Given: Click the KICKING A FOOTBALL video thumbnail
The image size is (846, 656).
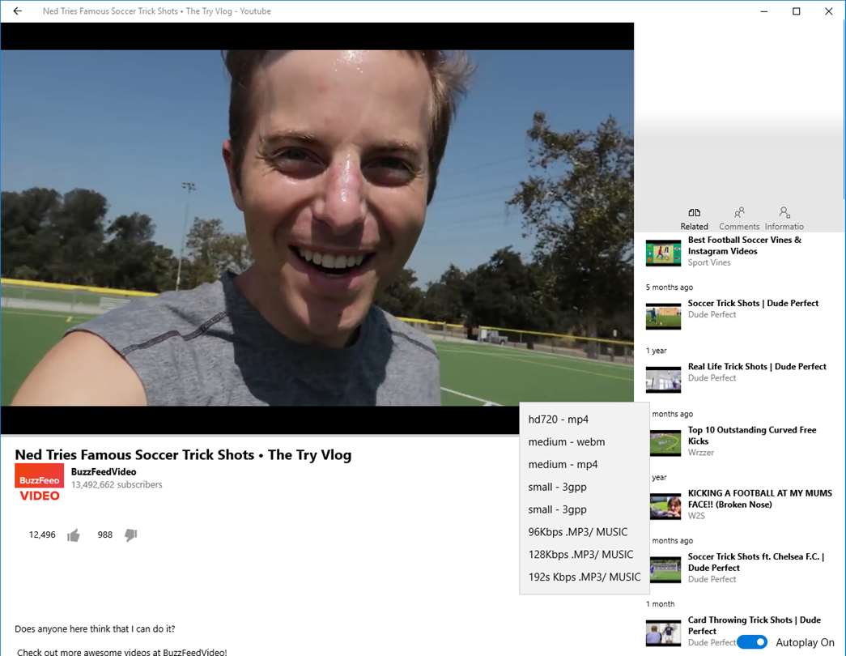Looking at the screenshot, I should [665, 506].
